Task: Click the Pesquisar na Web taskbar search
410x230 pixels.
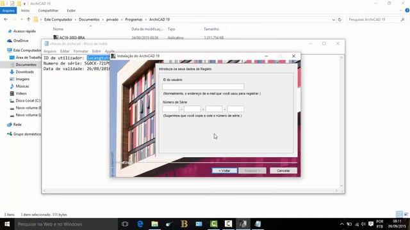Action: point(66,224)
